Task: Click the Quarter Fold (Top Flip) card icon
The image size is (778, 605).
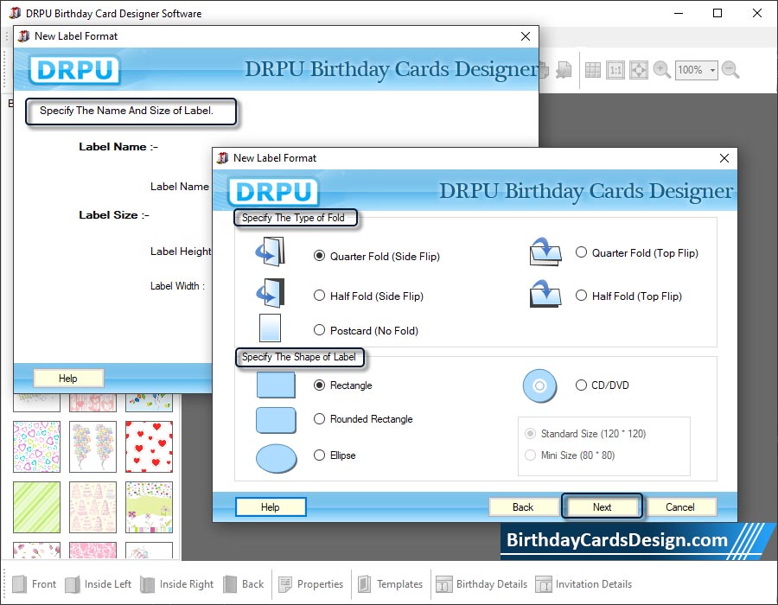Action: 545,251
